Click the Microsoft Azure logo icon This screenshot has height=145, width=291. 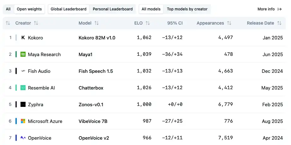click(23, 121)
